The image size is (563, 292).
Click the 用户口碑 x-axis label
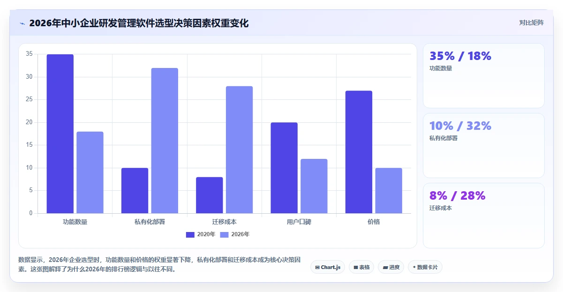point(299,222)
